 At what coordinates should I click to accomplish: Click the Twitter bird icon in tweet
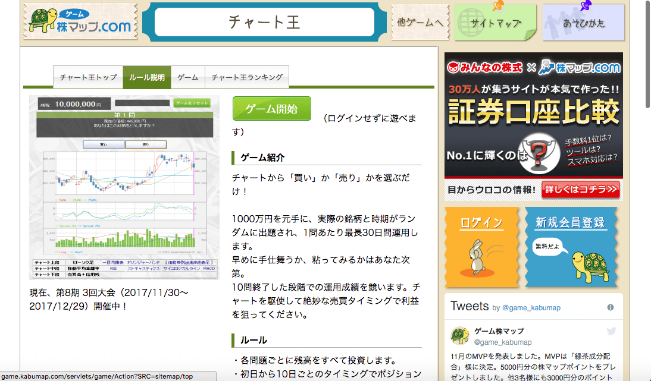(x=611, y=332)
